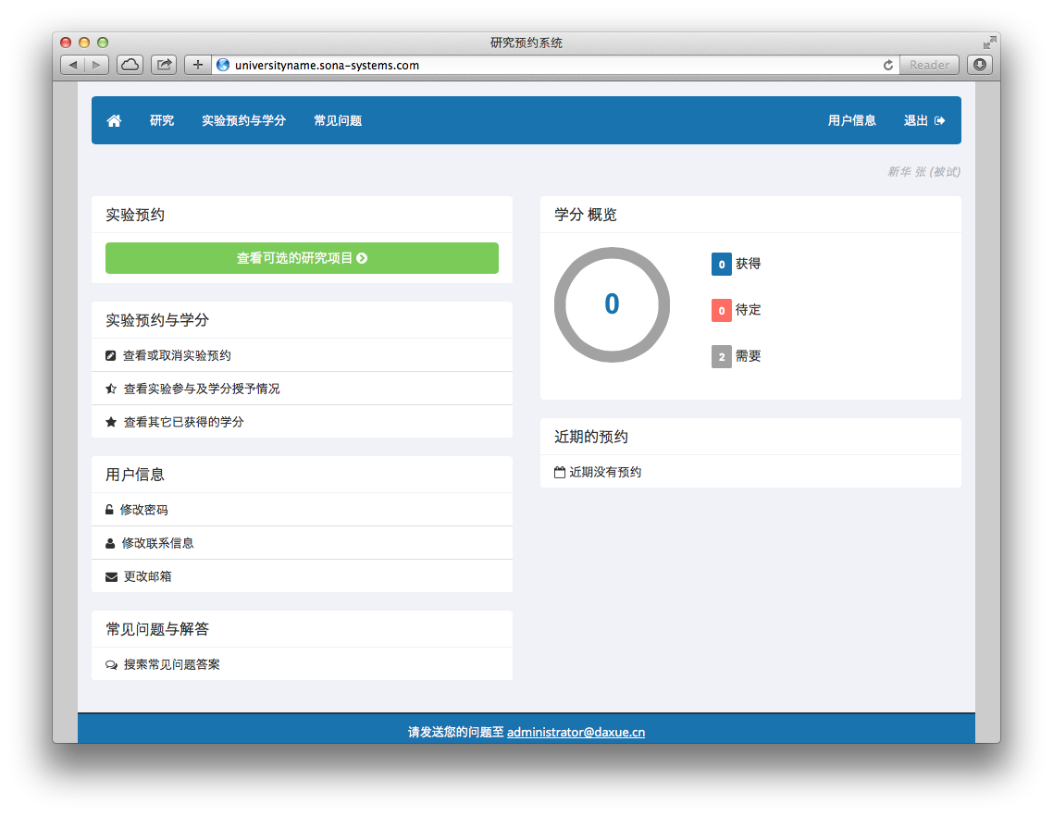Click chat bubbles icon beside 搜索常见问题答案
1053x816 pixels.
[x=111, y=665]
